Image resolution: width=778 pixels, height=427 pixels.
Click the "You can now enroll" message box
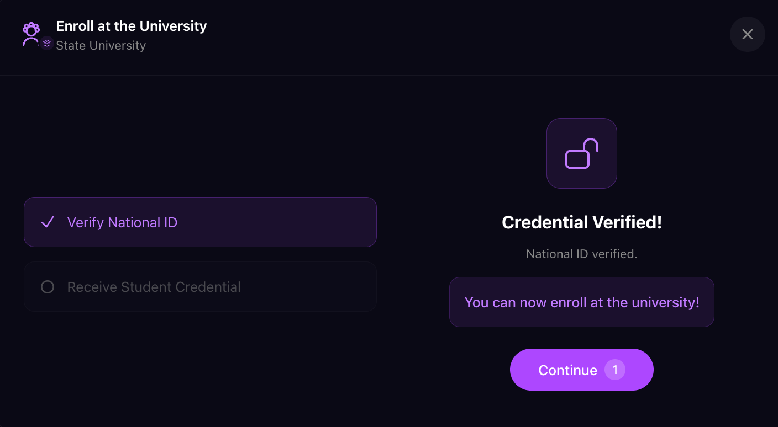pos(582,302)
